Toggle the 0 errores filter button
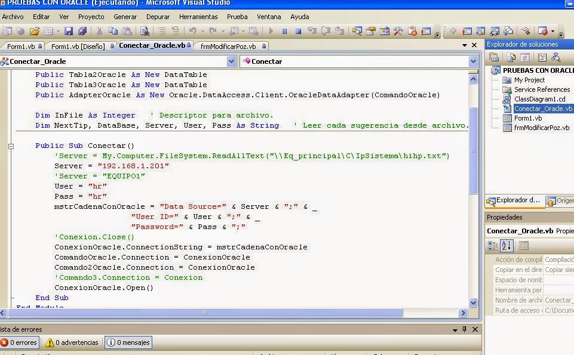Image resolution: width=574 pixels, height=355 pixels. [19, 342]
